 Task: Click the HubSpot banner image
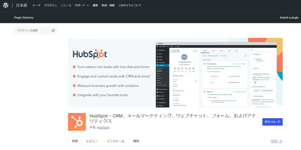point(175,73)
